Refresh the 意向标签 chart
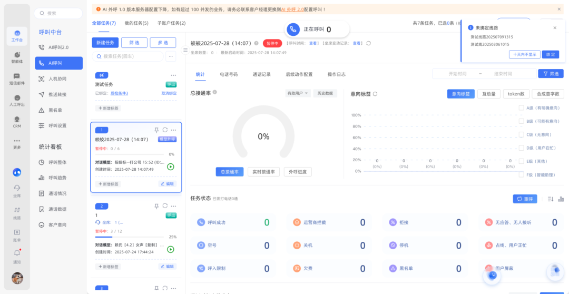 point(375,94)
